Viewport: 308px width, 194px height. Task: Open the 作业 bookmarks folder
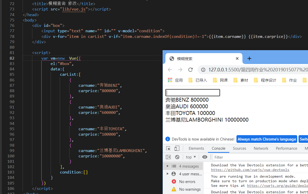click(x=289, y=80)
